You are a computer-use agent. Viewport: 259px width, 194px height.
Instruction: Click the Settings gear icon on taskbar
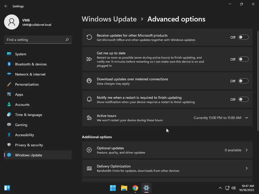pyautogui.click(x=146, y=188)
